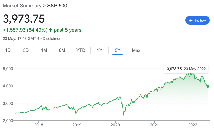Switch chart to 6M range
214x131 pixels.
62,50
